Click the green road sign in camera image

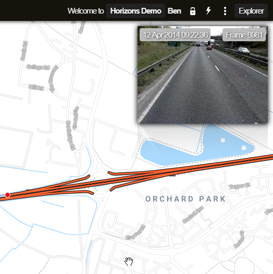(x=173, y=44)
